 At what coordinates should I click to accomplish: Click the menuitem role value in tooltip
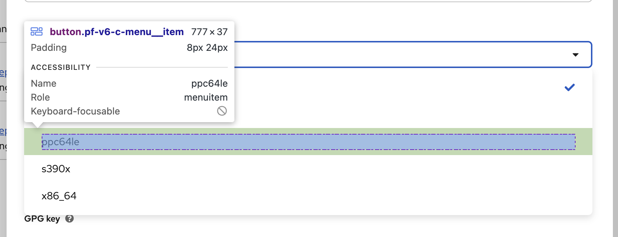[206, 97]
